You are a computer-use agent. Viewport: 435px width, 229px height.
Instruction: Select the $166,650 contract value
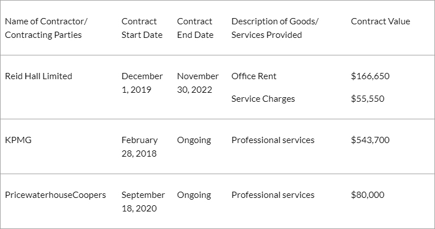[x=370, y=76]
